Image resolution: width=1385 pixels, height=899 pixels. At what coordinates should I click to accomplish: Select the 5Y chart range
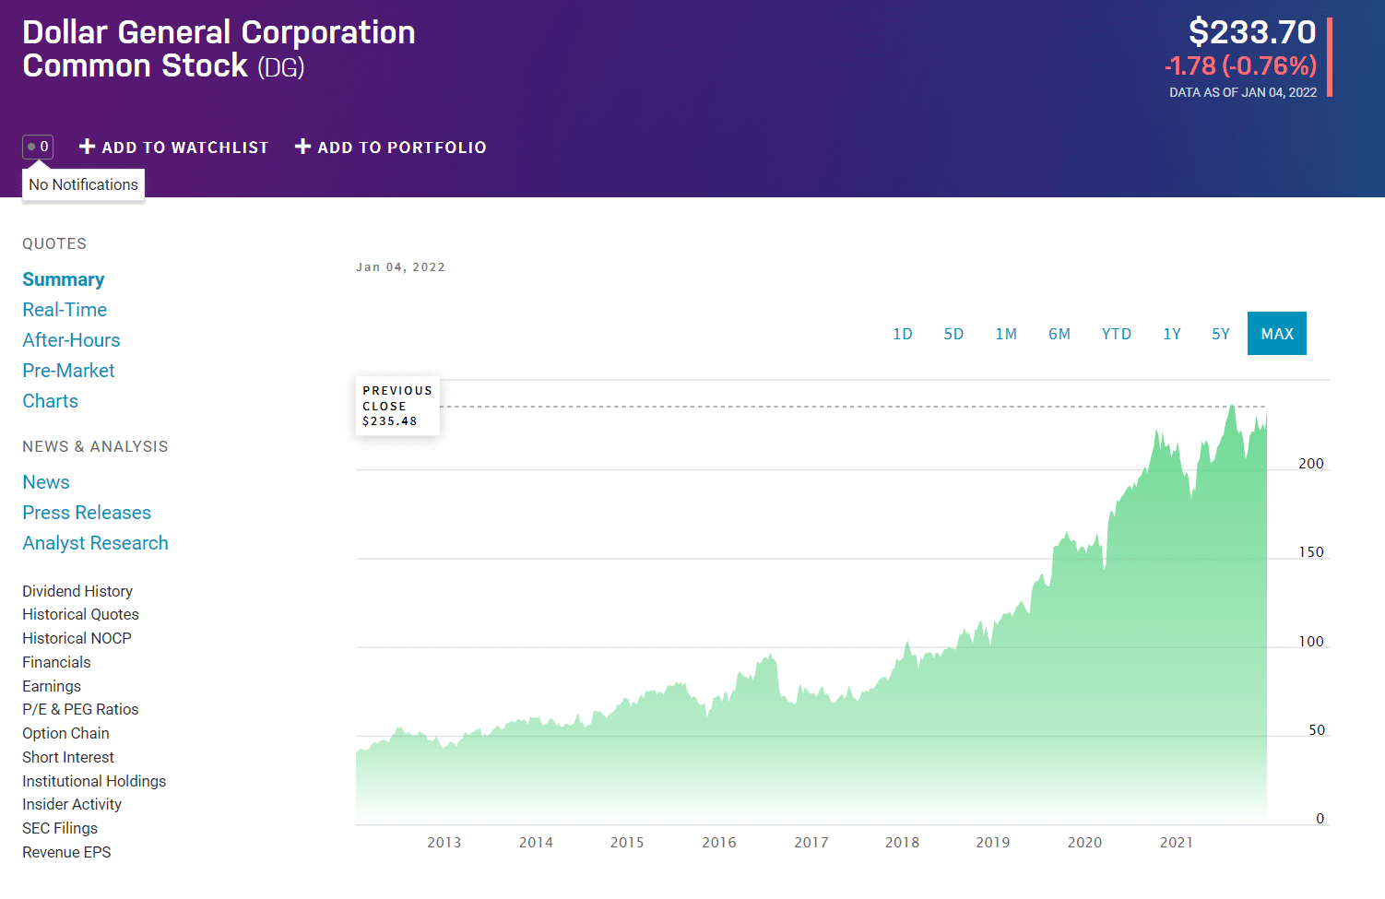point(1221,334)
